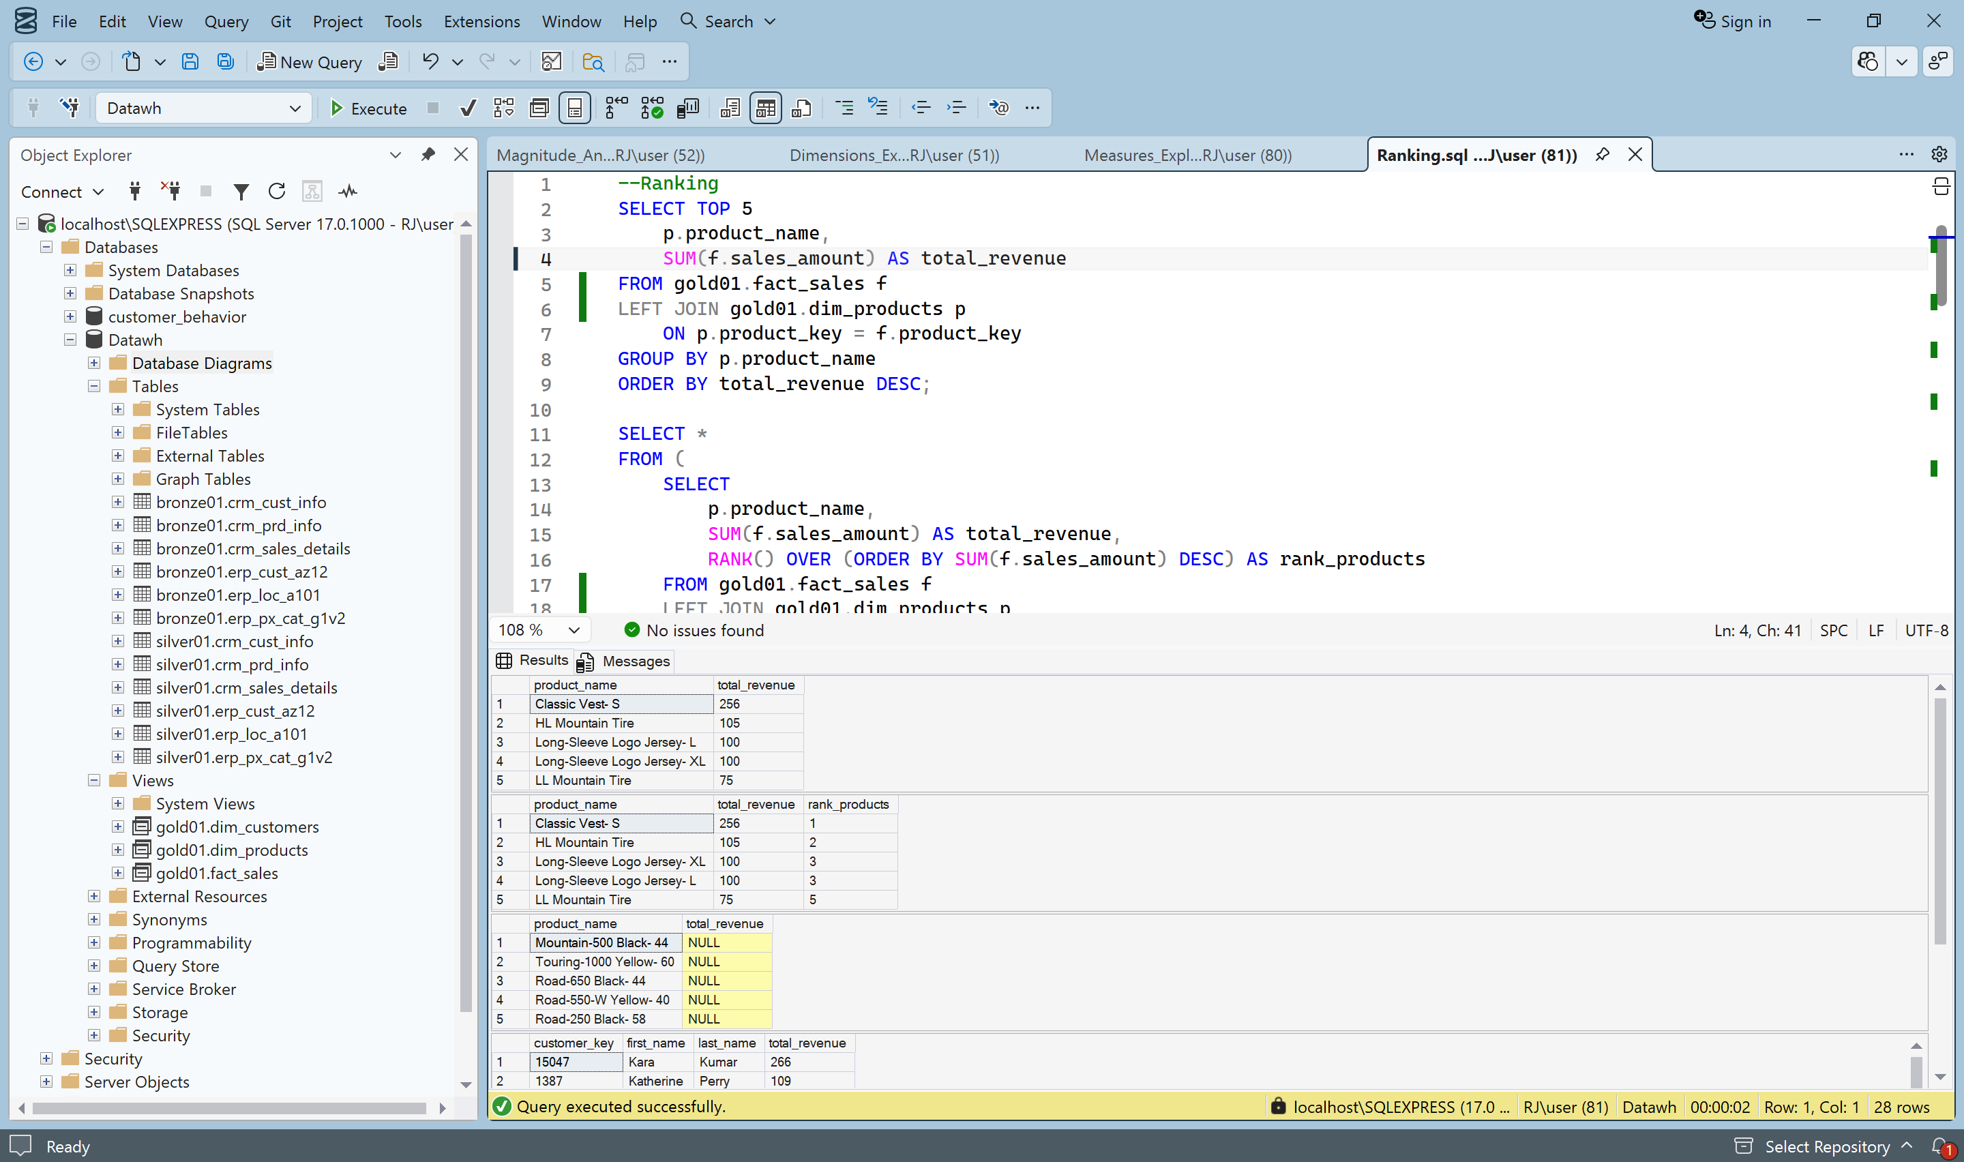Pin the Ranking.sql tab

(1603, 154)
